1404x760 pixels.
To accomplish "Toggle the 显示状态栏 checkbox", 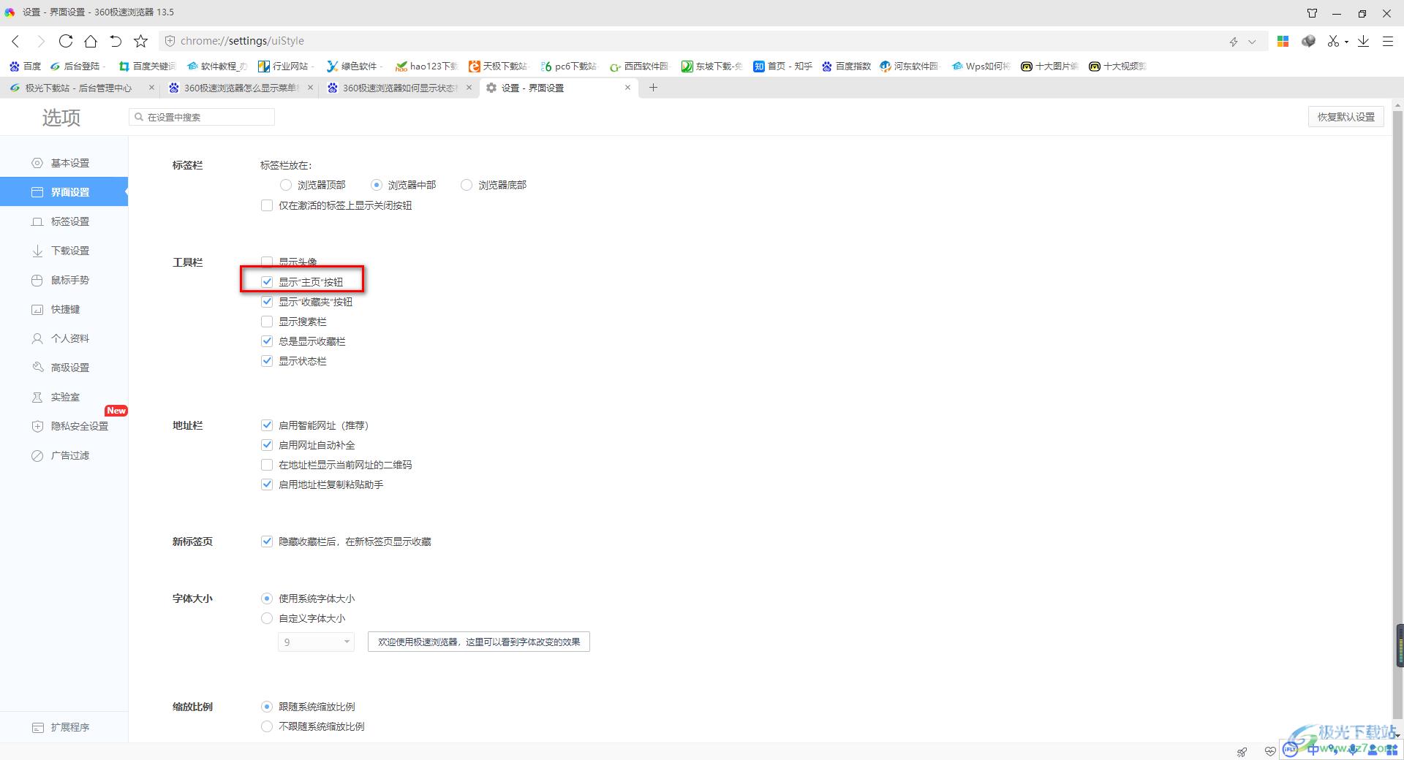I will coord(267,361).
